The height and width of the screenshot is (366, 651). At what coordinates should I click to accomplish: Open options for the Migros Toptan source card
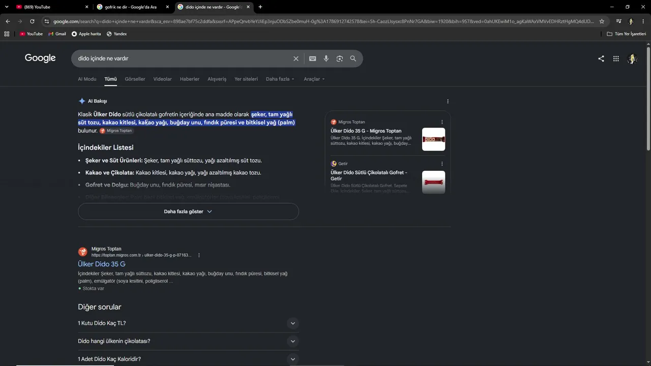(442, 122)
